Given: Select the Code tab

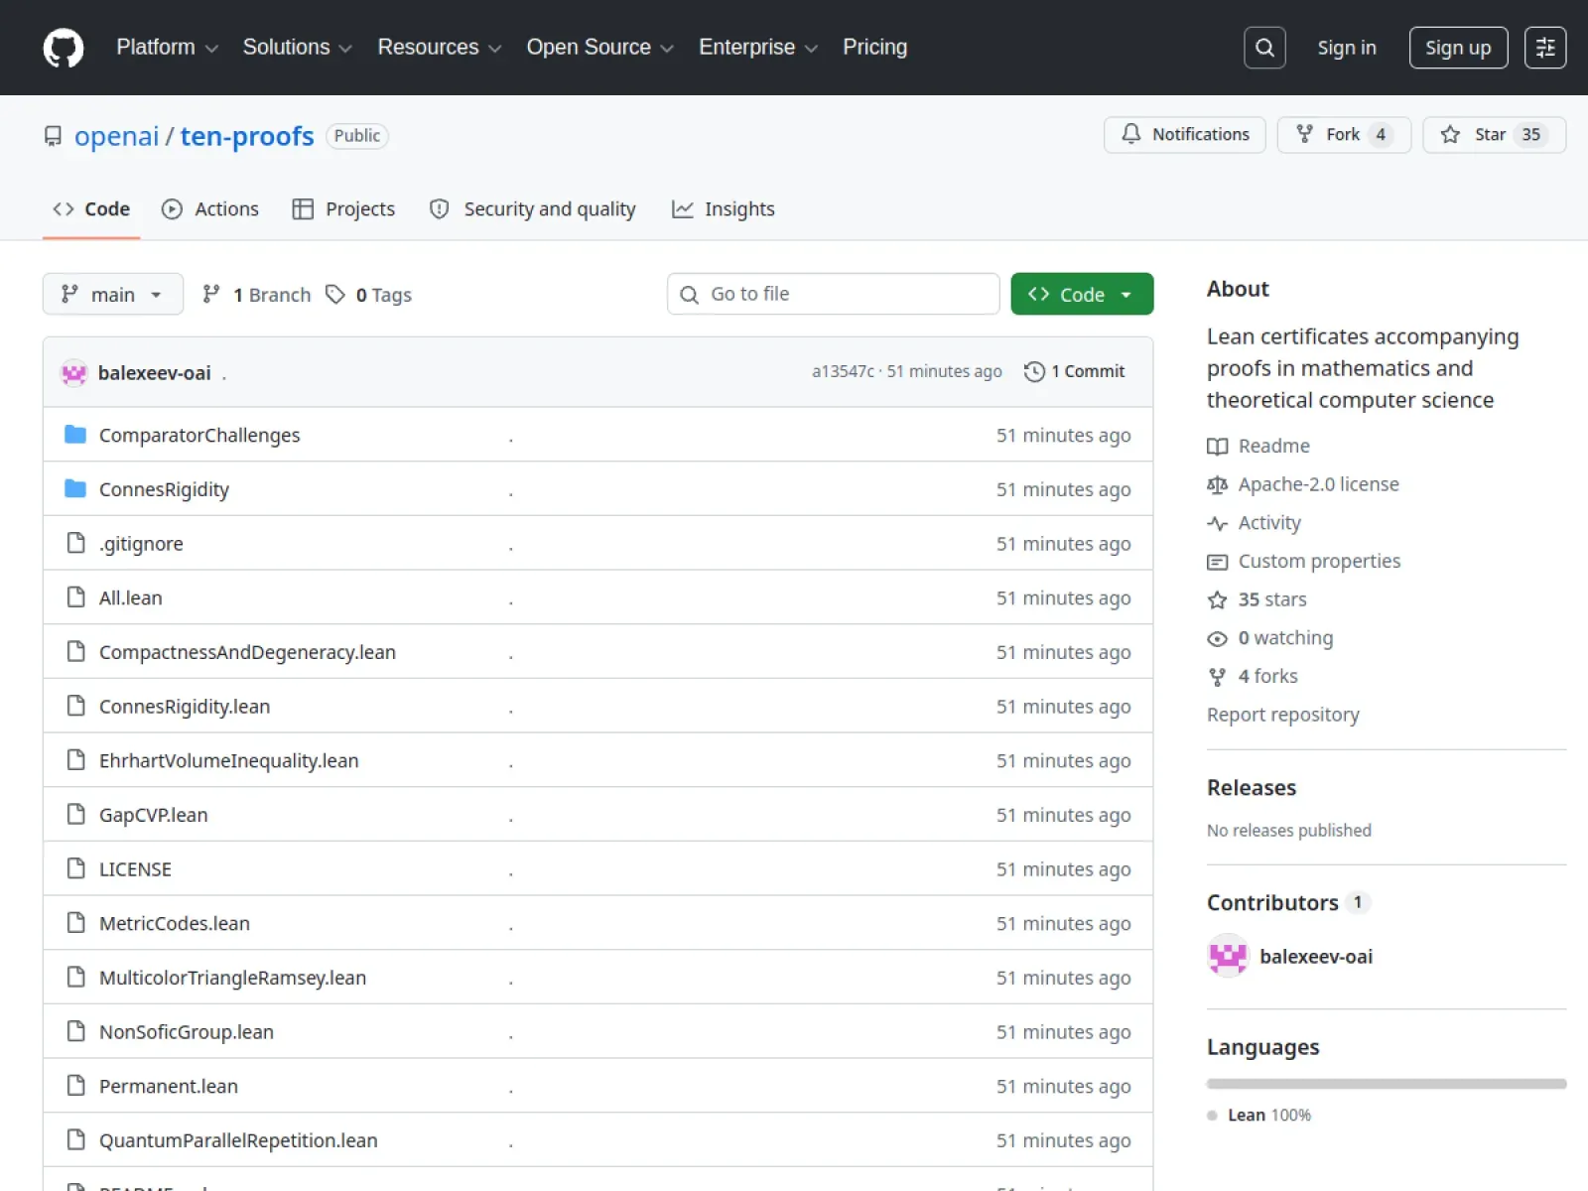Looking at the screenshot, I should point(91,208).
